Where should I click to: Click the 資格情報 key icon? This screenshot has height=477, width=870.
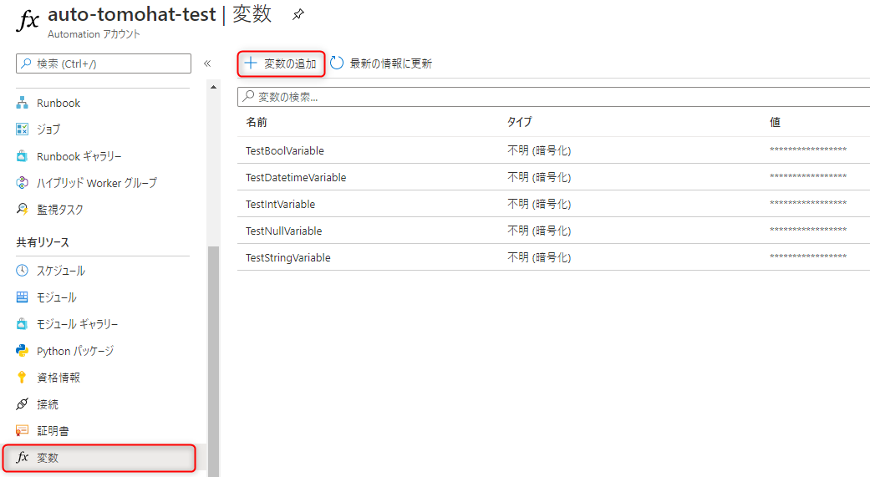(23, 377)
